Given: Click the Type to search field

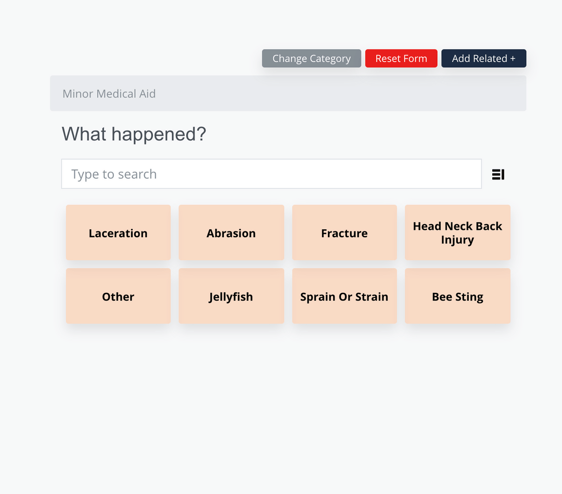Looking at the screenshot, I should (271, 174).
